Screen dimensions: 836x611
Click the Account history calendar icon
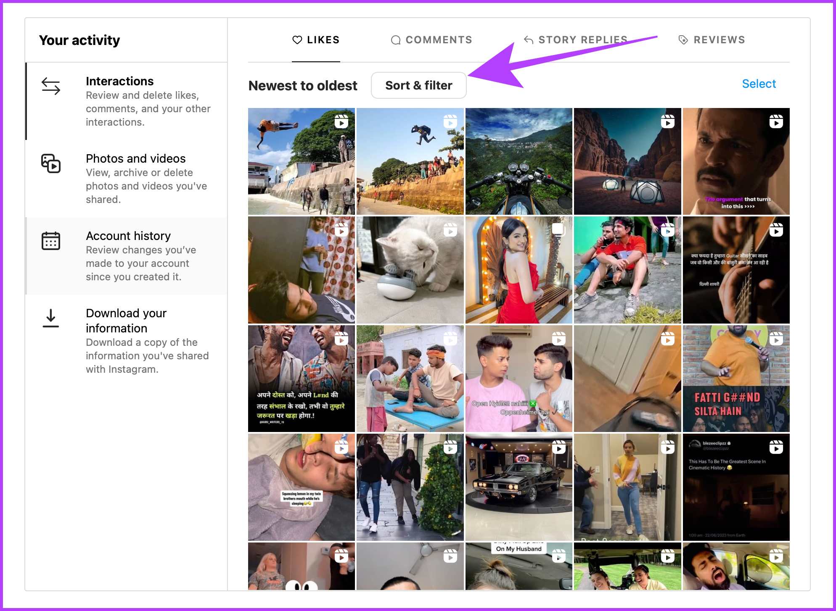click(x=51, y=241)
